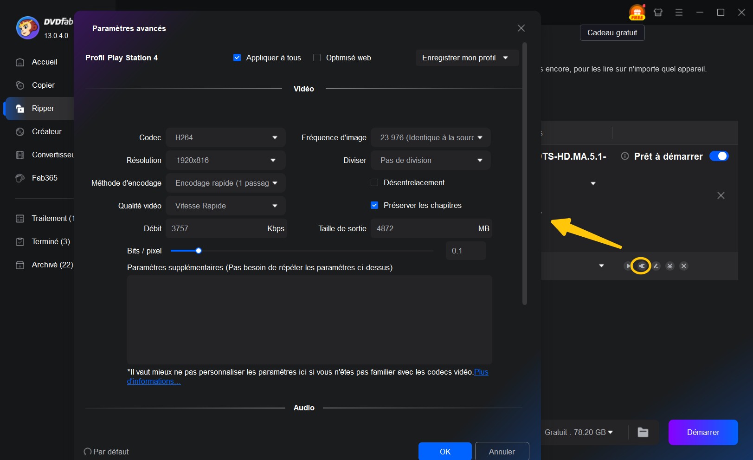Open the Fab365 icon

20,178
